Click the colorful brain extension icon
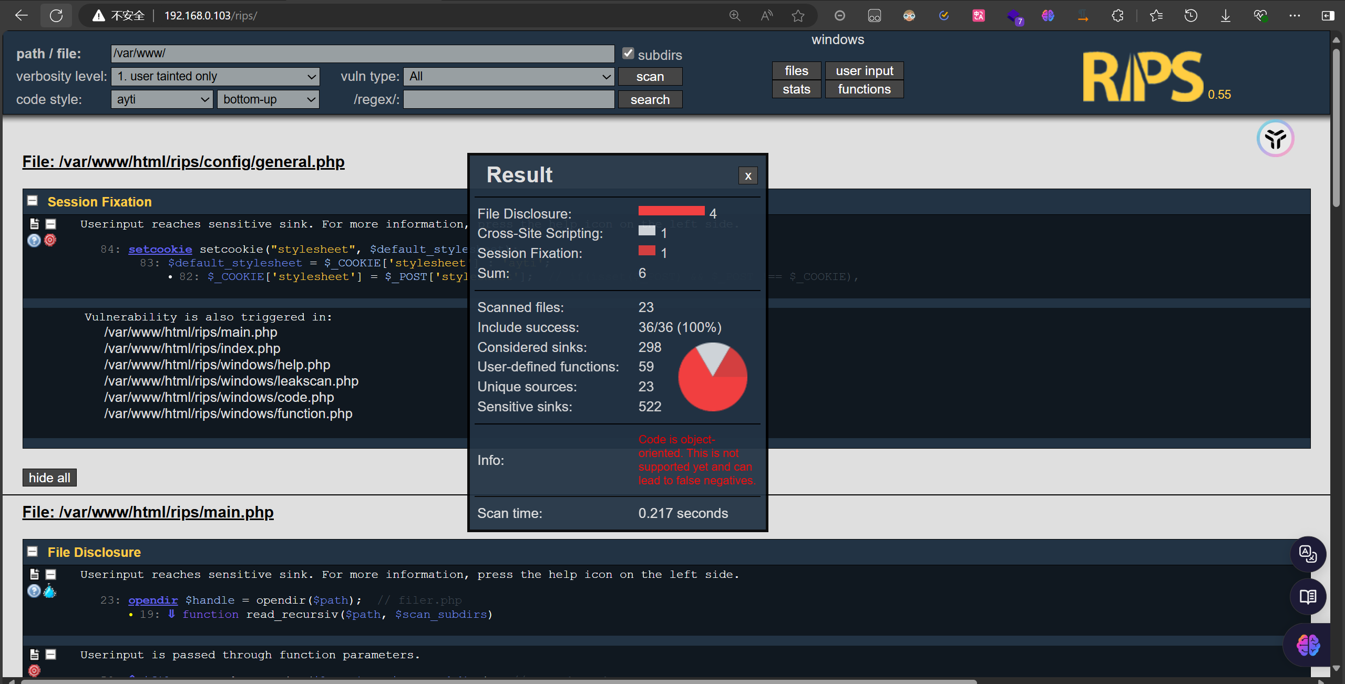 (x=1048, y=16)
